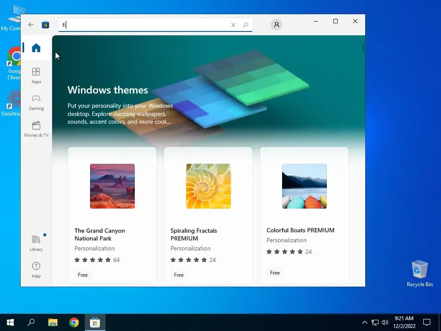Open network status tray icon

375,322
